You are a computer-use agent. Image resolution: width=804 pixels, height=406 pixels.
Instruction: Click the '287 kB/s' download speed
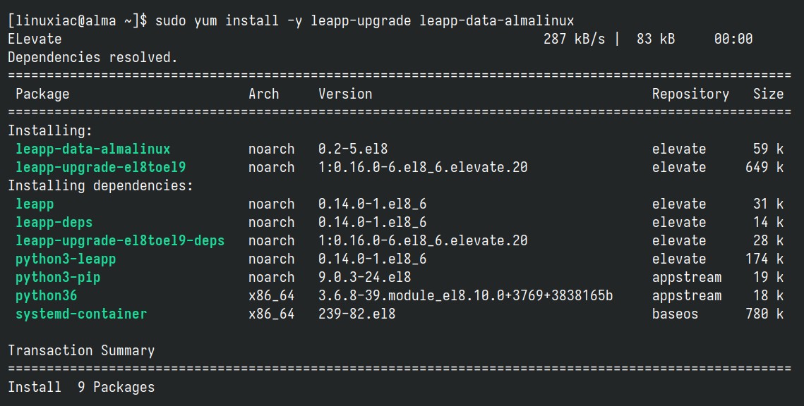[575, 39]
